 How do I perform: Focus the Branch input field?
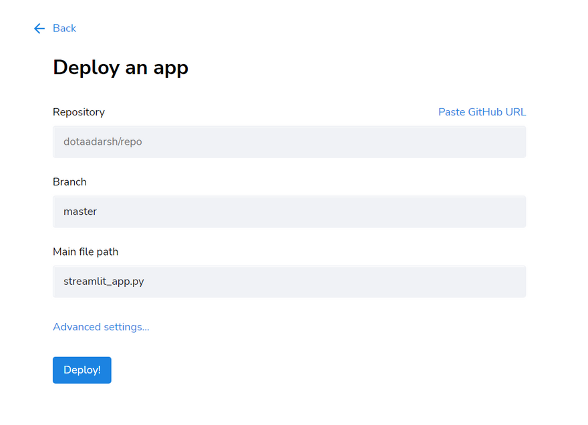click(x=289, y=211)
